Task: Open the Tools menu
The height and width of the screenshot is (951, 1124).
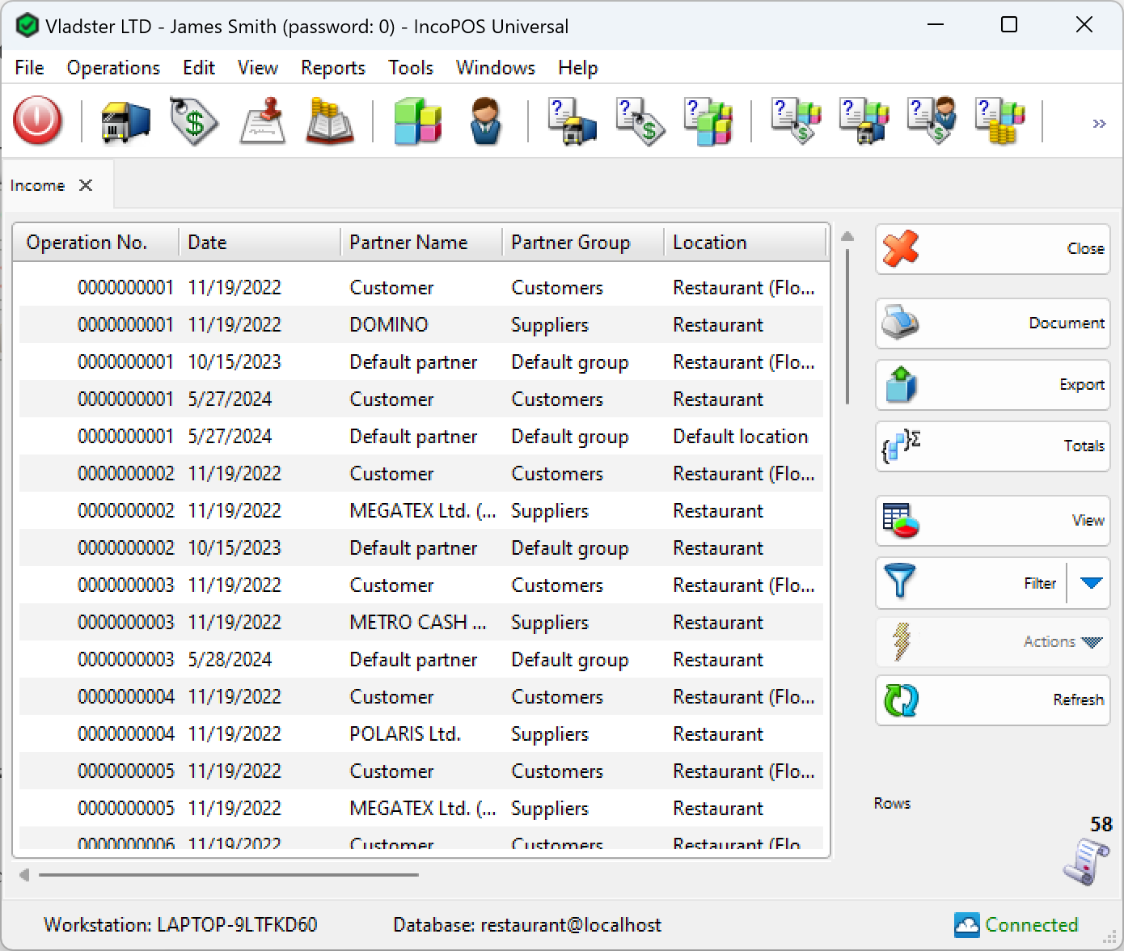Action: [411, 68]
